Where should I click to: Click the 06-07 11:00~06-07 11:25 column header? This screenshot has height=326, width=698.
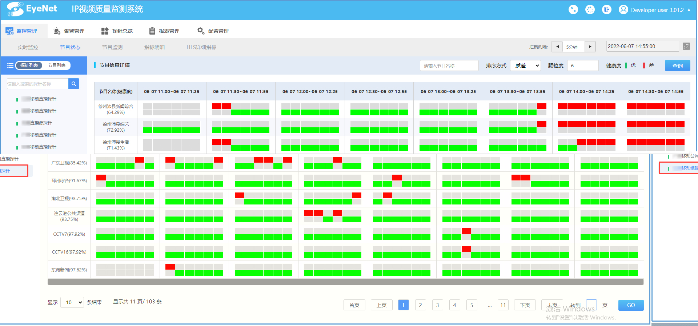172,91
